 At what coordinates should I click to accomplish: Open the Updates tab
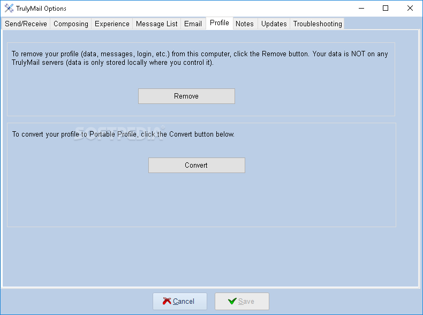pos(274,24)
